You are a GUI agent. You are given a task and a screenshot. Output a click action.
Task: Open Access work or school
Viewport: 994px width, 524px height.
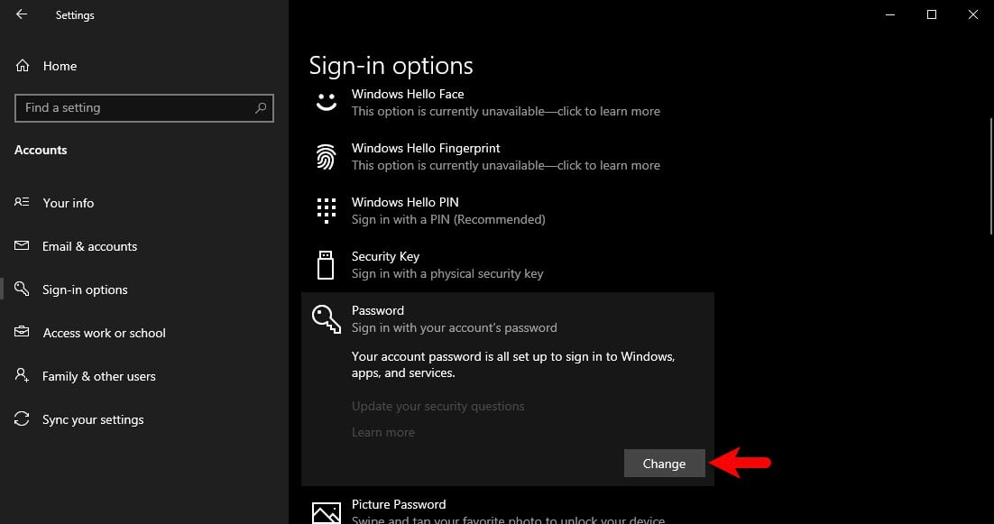[x=104, y=333]
